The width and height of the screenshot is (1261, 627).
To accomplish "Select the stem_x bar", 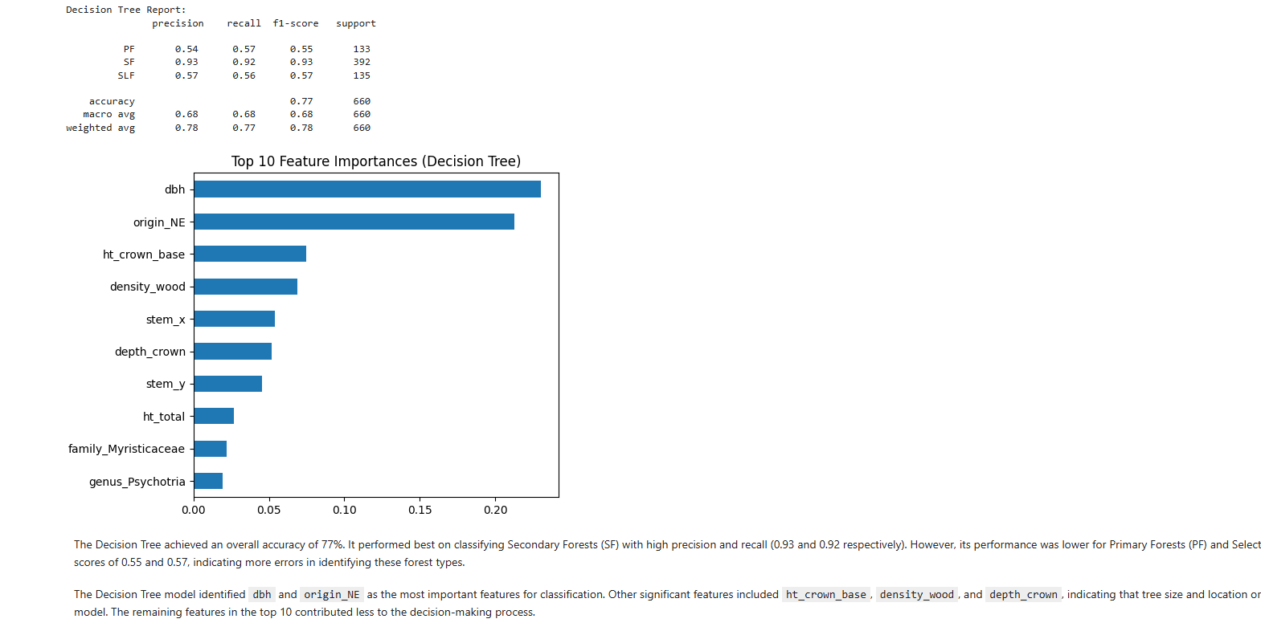I will click(x=234, y=319).
